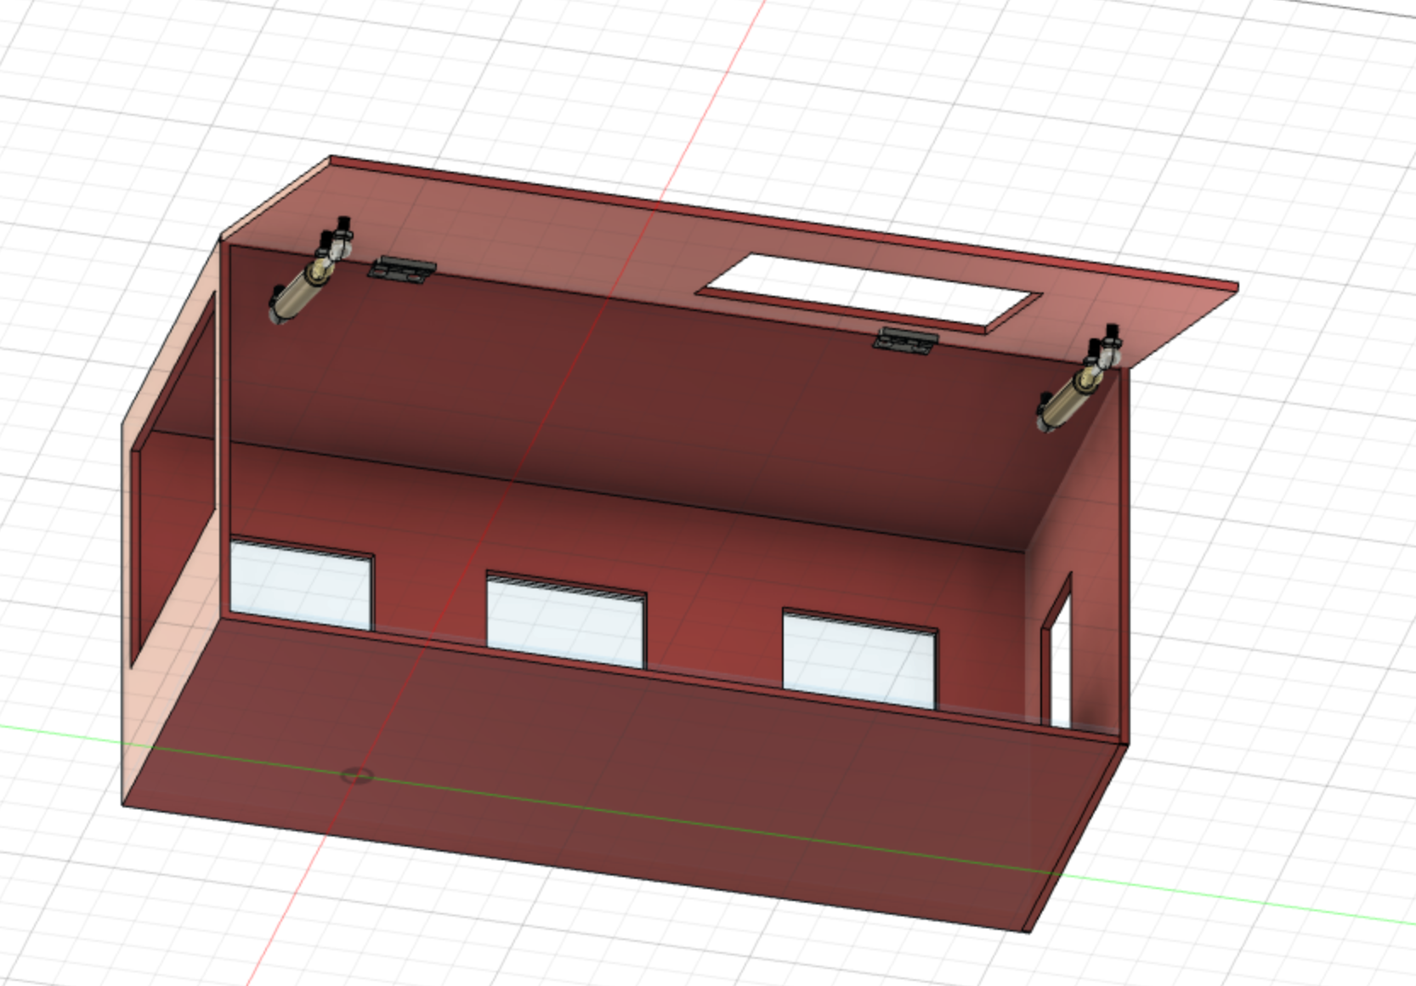Image resolution: width=1416 pixels, height=986 pixels.
Task: Select the origin point marker on the floor
Action: (x=356, y=775)
